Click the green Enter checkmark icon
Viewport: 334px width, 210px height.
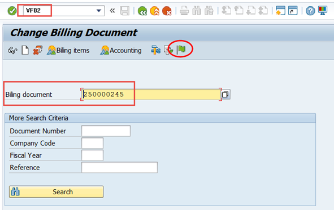point(12,11)
